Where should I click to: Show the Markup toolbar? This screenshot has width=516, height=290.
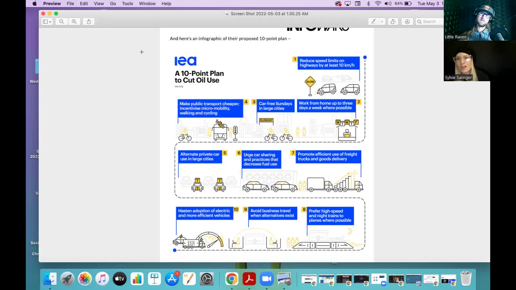[407, 22]
